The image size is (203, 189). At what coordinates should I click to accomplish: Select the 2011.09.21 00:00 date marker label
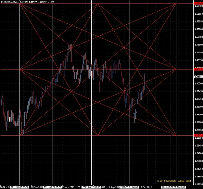[x=129, y=187]
